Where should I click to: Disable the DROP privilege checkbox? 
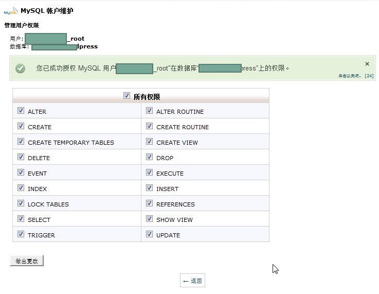(x=149, y=157)
